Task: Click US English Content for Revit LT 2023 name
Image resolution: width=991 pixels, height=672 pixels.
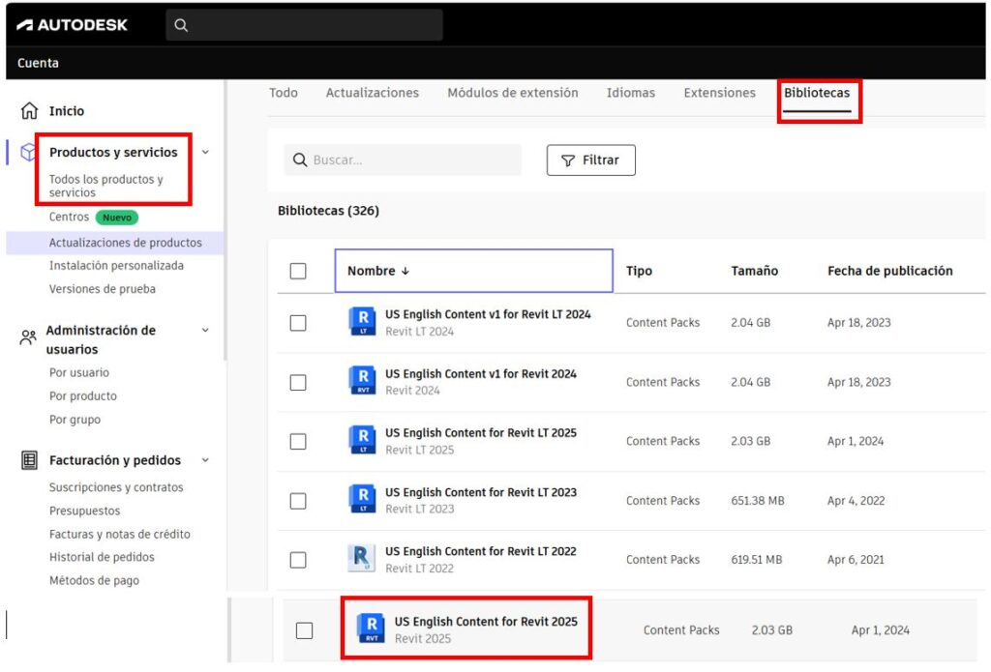Action: [x=481, y=492]
